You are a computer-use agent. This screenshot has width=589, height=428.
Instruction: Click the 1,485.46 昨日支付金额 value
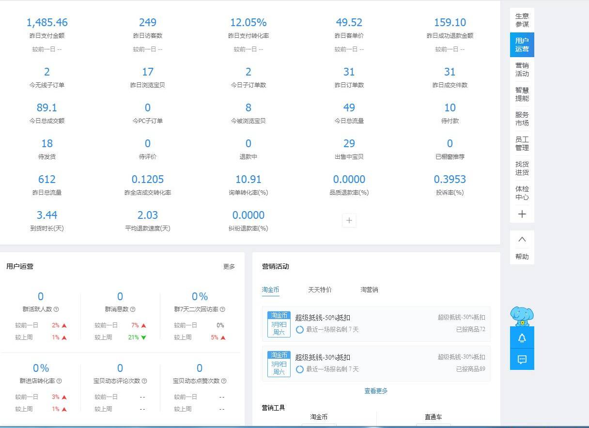47,22
